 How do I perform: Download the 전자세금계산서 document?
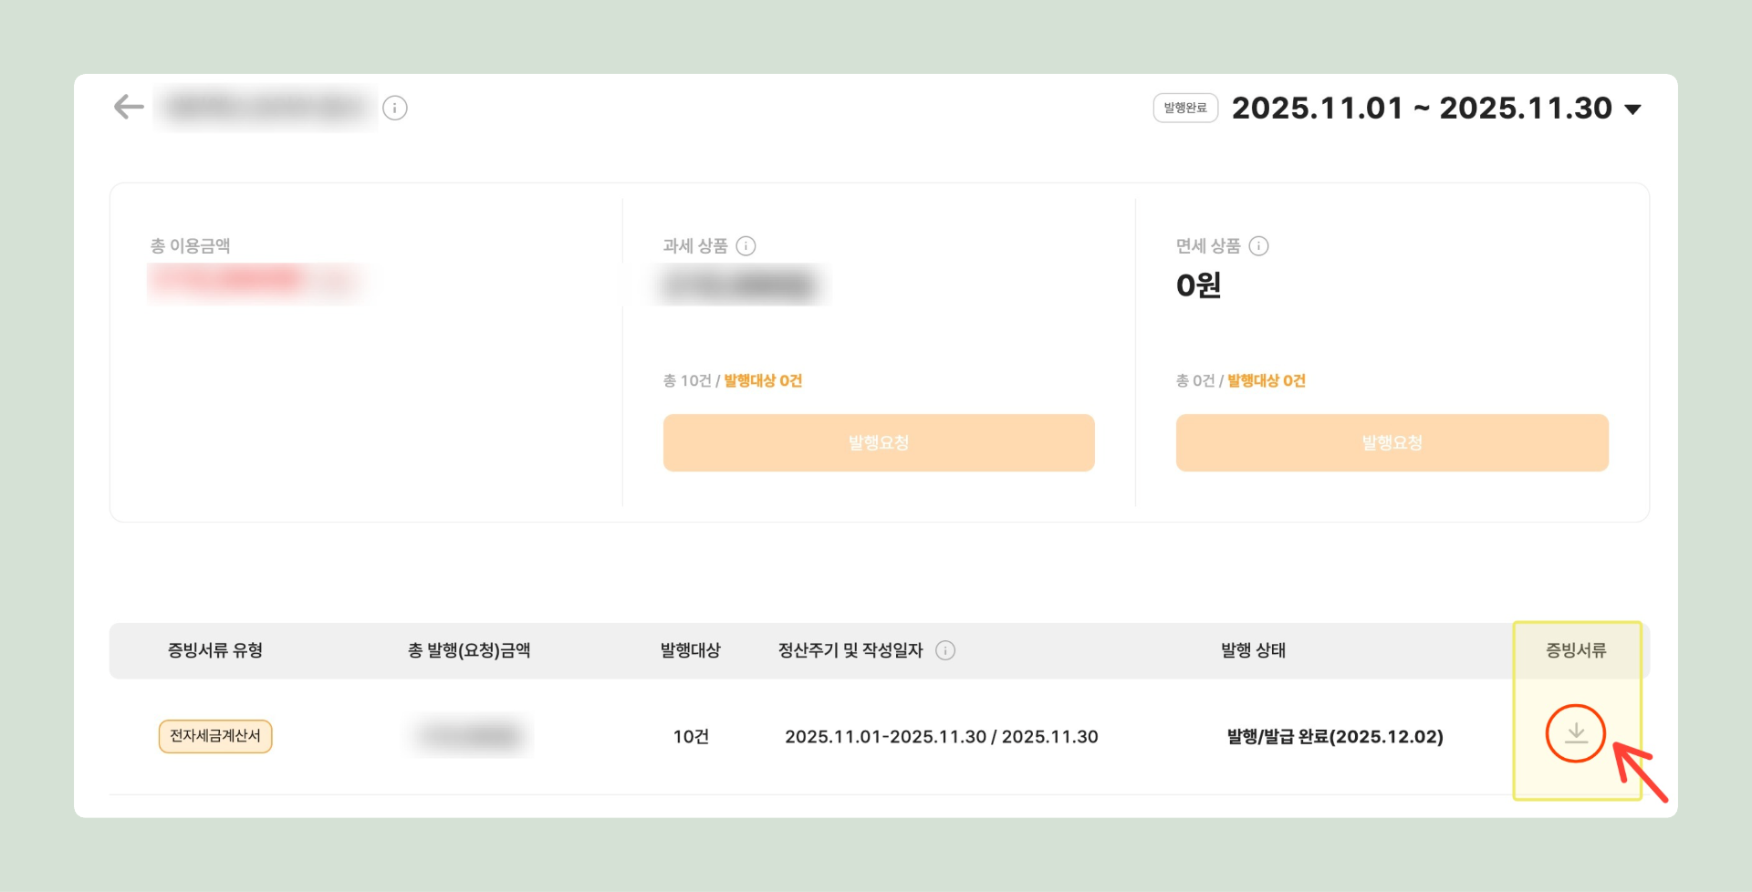(1575, 734)
